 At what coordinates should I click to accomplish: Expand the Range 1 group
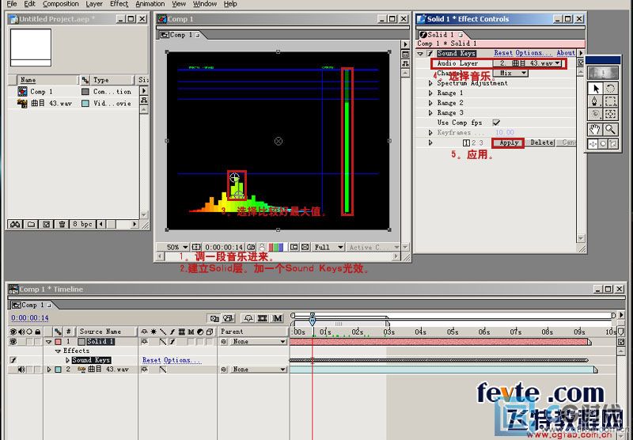point(430,93)
